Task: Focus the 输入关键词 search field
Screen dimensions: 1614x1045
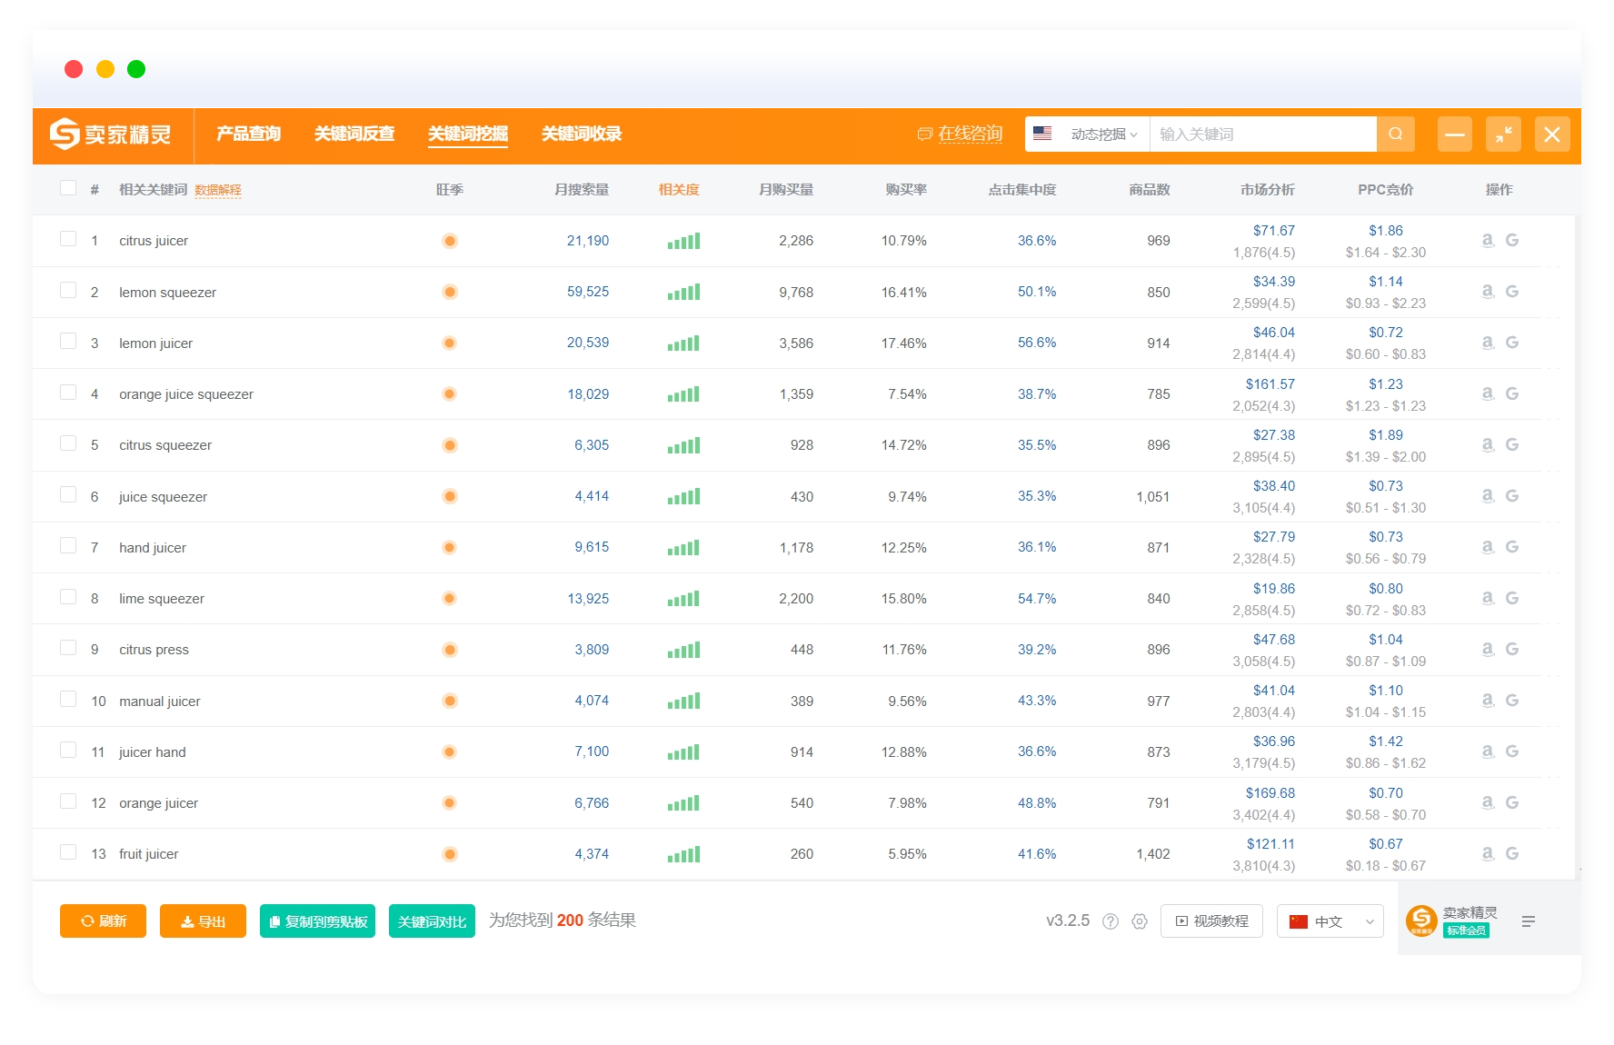Action: (x=1263, y=134)
